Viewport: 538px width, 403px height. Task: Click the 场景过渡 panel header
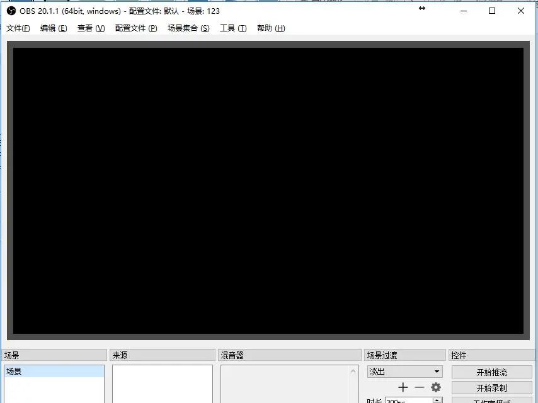(x=405, y=355)
